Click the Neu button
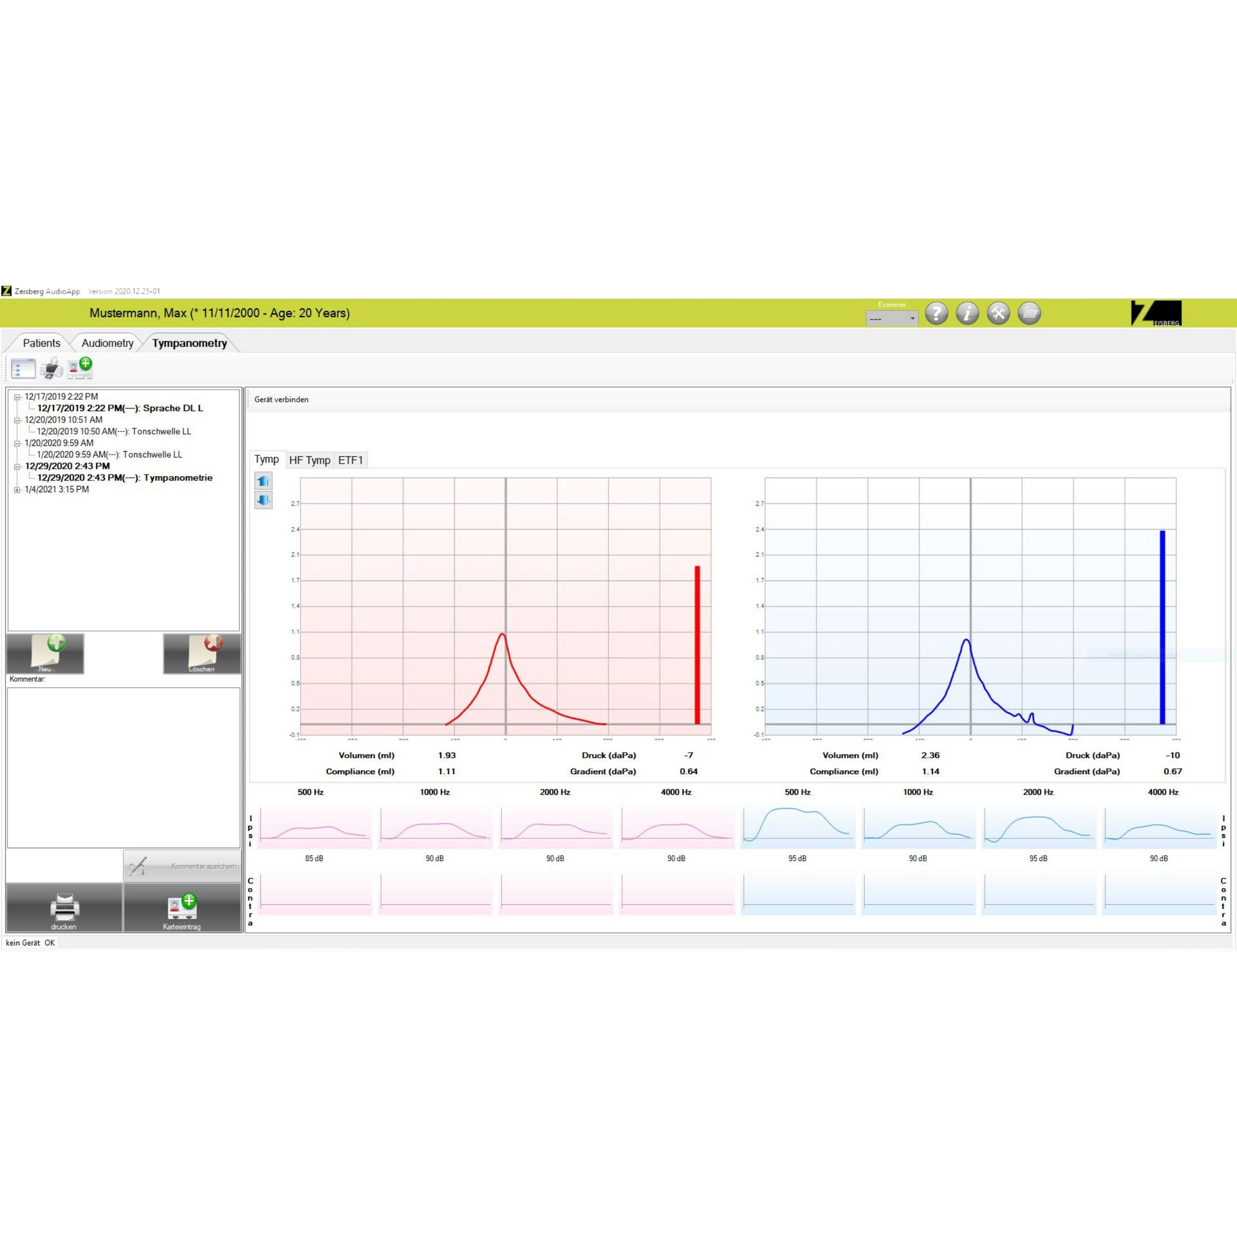Image resolution: width=1237 pixels, height=1237 pixels. click(x=45, y=653)
